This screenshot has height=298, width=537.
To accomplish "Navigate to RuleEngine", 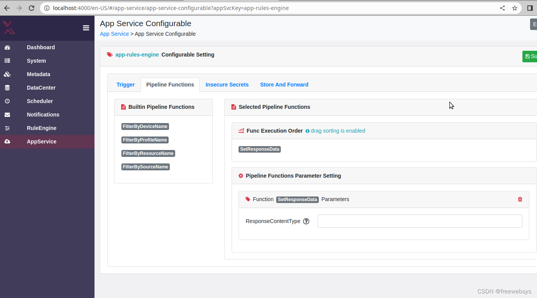I will click(x=47, y=128).
